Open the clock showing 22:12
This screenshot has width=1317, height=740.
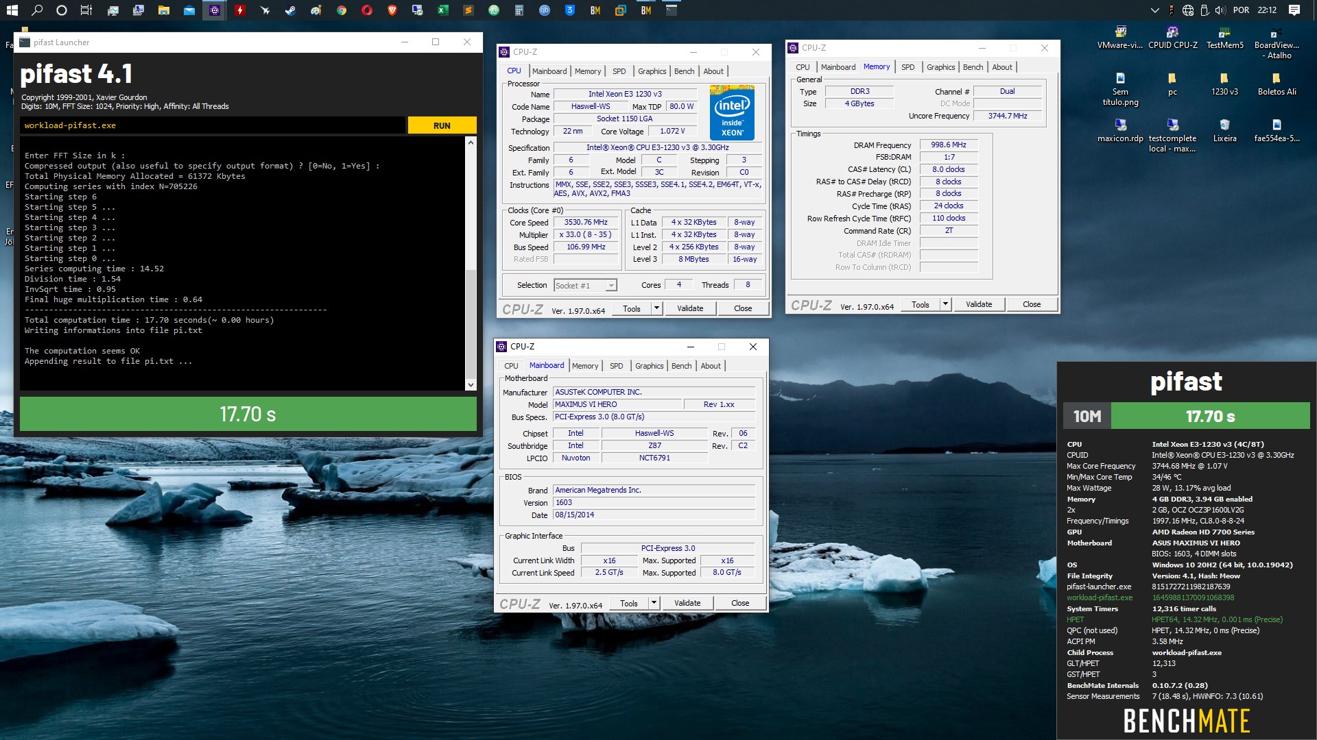pyautogui.click(x=1267, y=10)
